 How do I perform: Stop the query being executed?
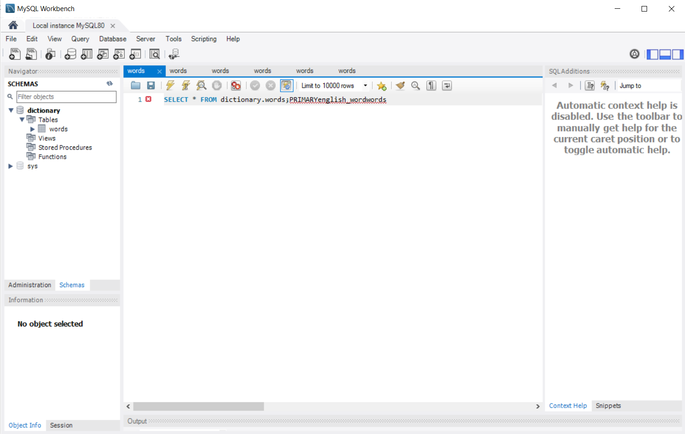coord(216,85)
